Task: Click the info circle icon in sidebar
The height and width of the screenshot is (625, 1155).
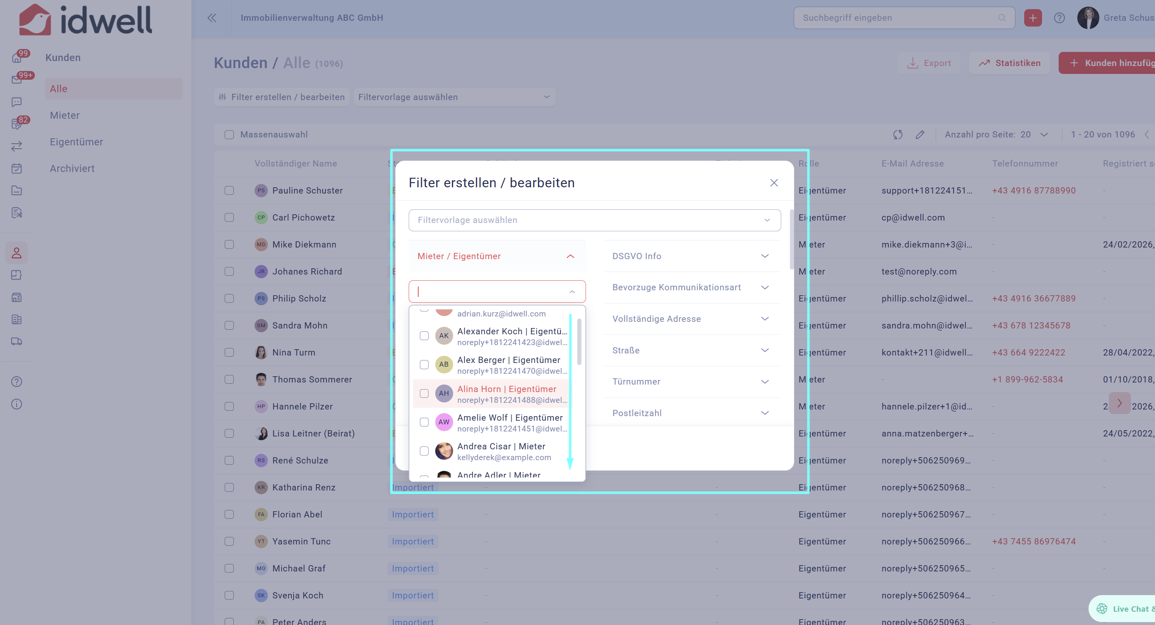Action: [17, 404]
